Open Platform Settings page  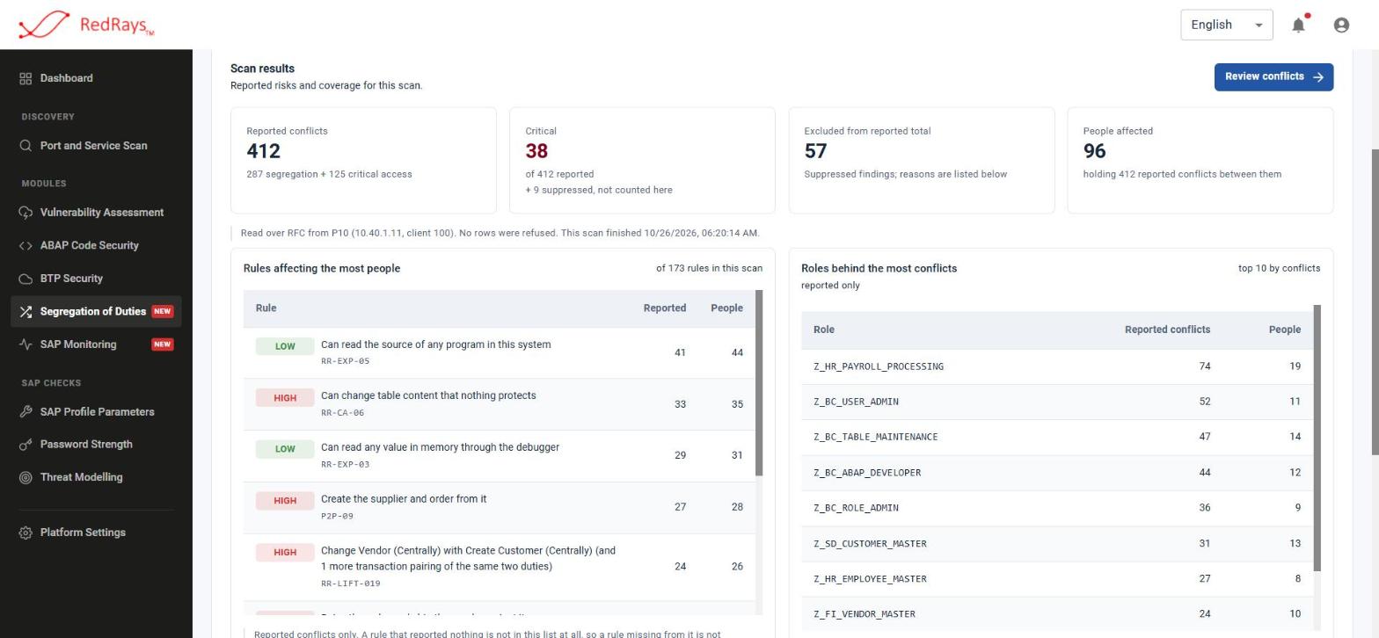(96, 533)
